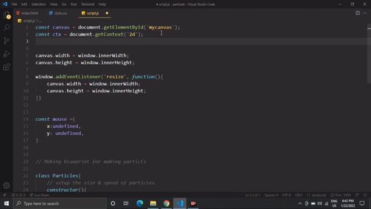Open the Explorer view in activity bar
371x209 pixels.
pyautogui.click(x=6, y=15)
